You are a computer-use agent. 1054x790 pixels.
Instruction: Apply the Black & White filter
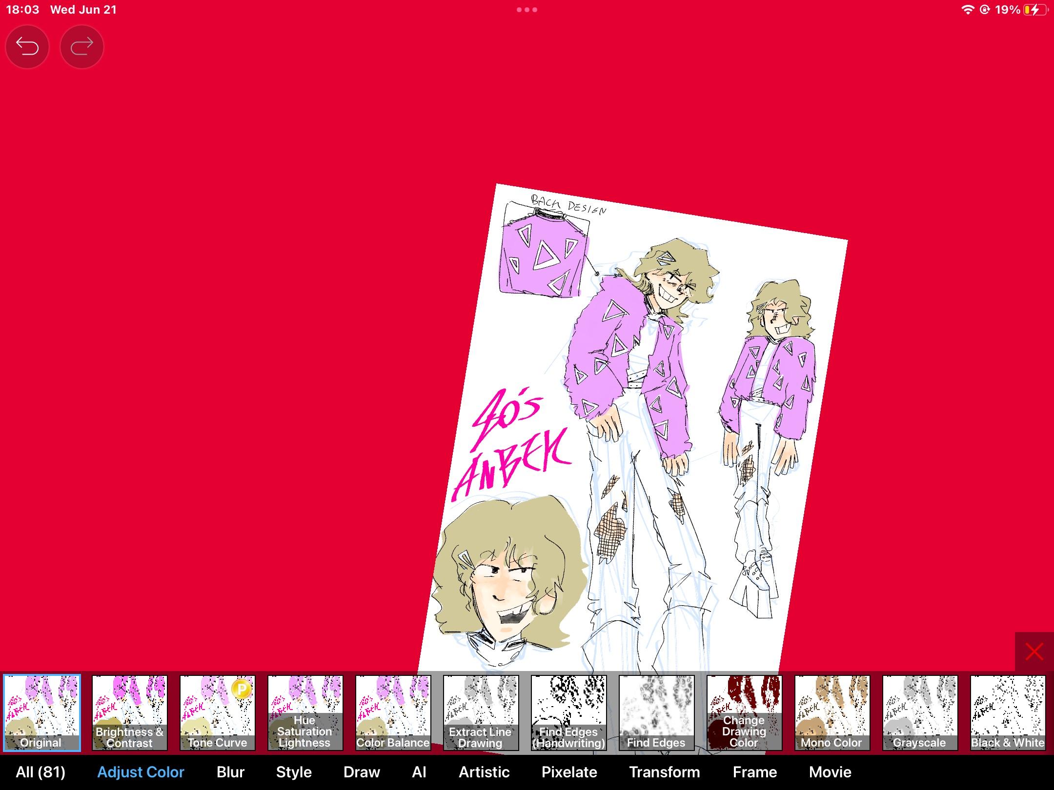[1008, 712]
